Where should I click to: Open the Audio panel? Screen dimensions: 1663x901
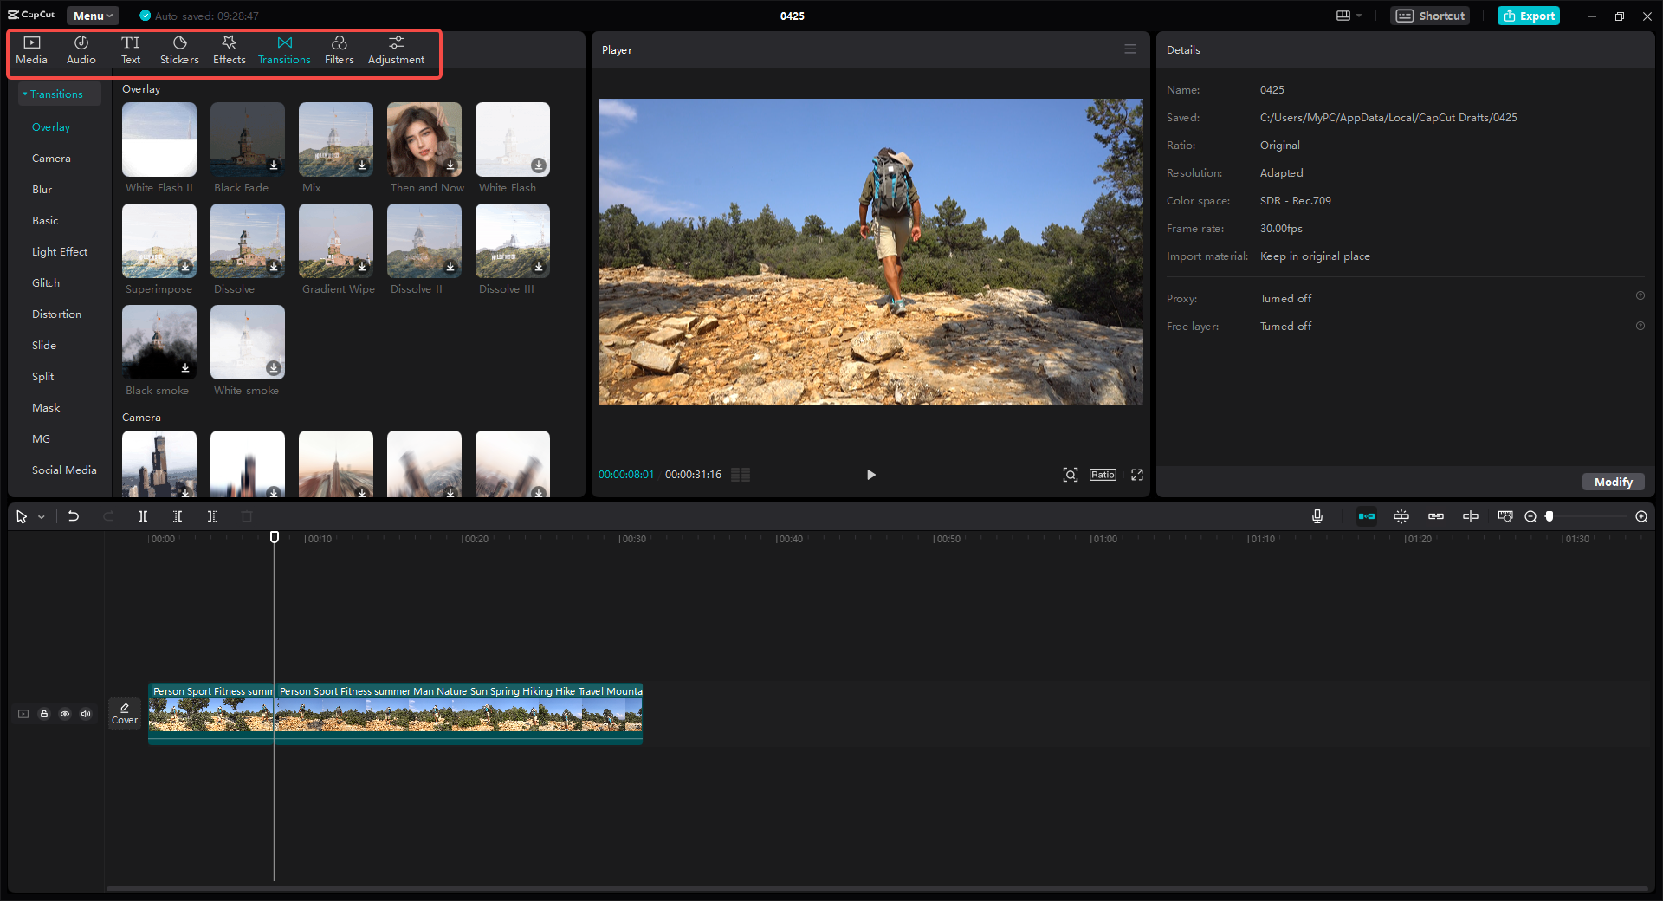click(x=80, y=49)
